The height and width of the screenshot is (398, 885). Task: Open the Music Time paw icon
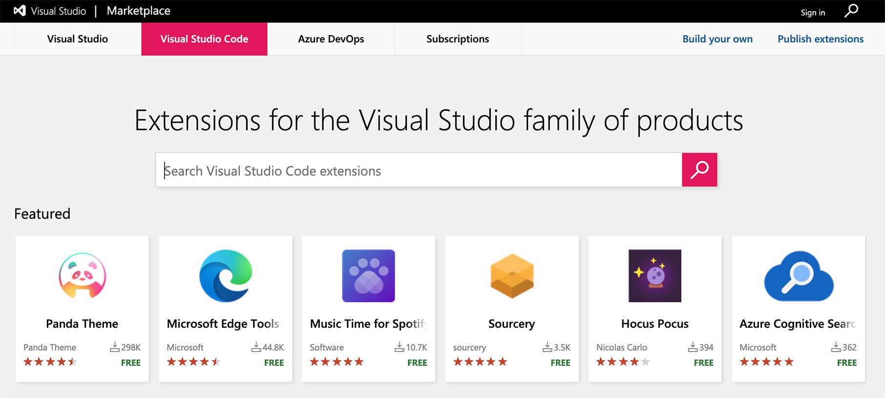[x=368, y=276]
